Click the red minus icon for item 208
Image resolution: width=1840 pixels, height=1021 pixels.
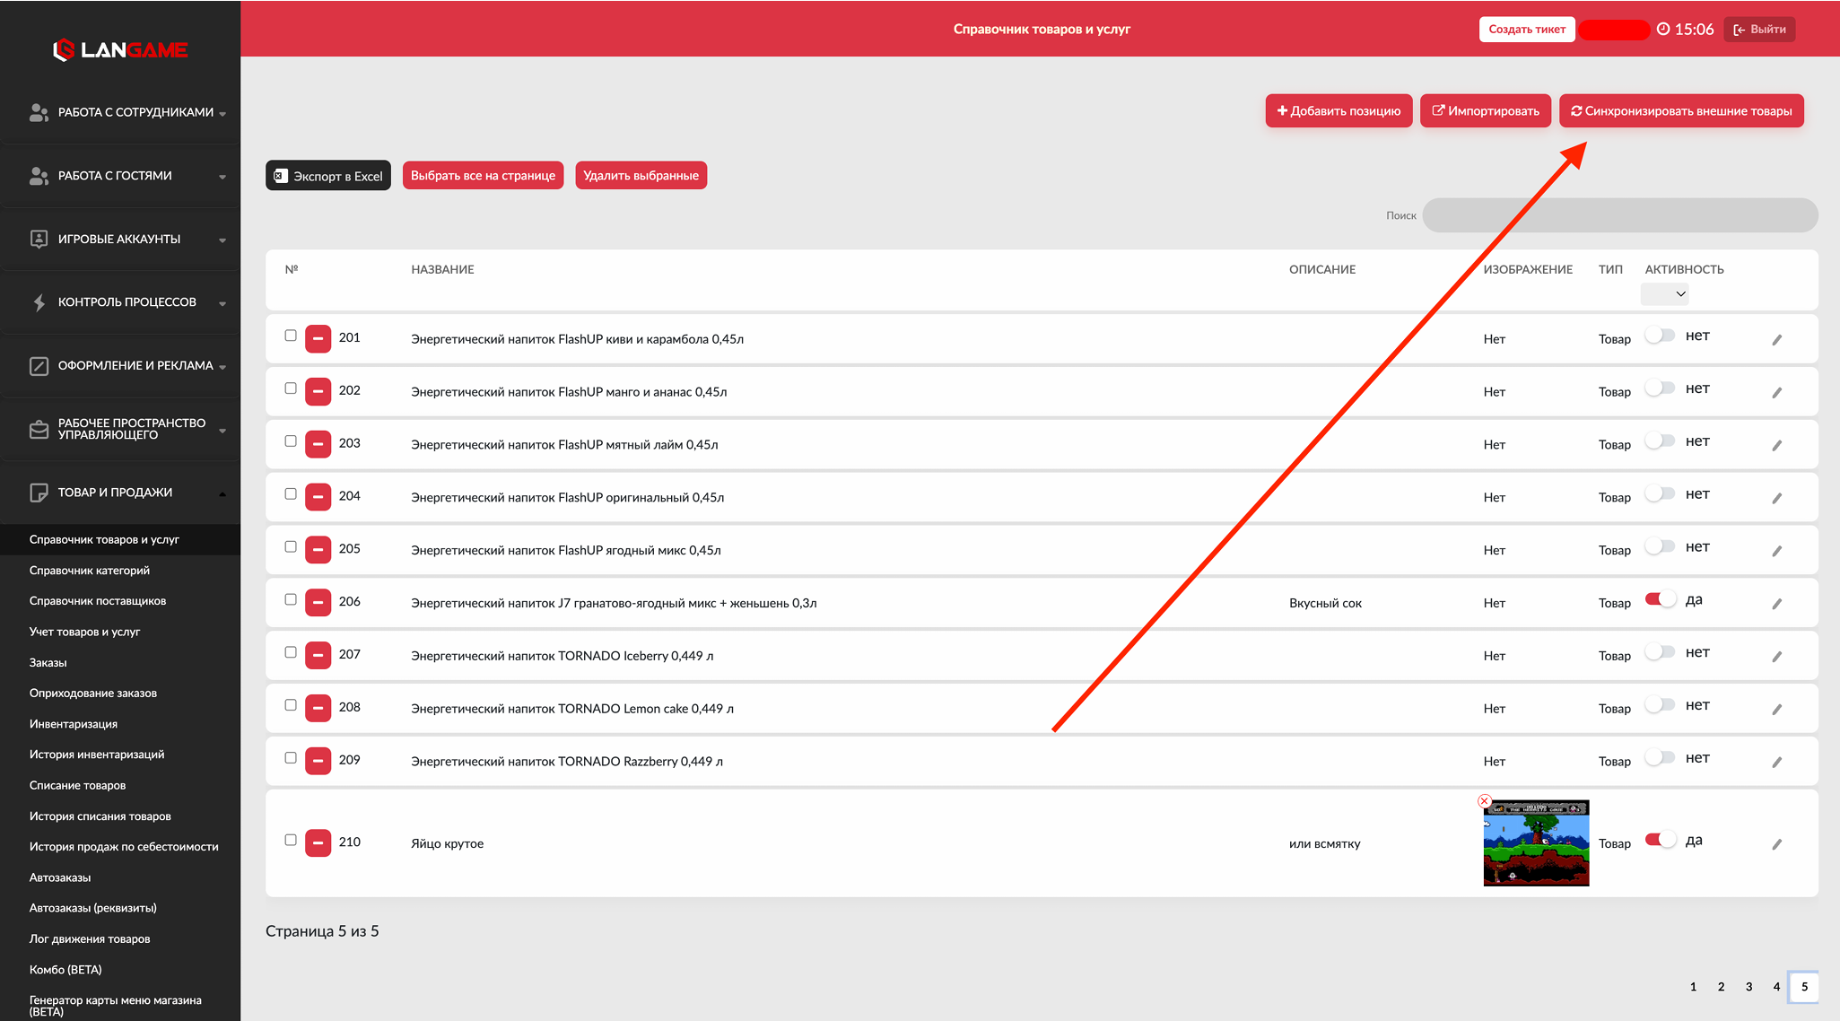click(x=318, y=708)
